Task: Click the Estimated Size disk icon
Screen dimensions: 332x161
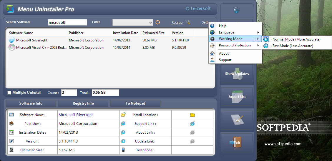Action: click(x=11, y=150)
